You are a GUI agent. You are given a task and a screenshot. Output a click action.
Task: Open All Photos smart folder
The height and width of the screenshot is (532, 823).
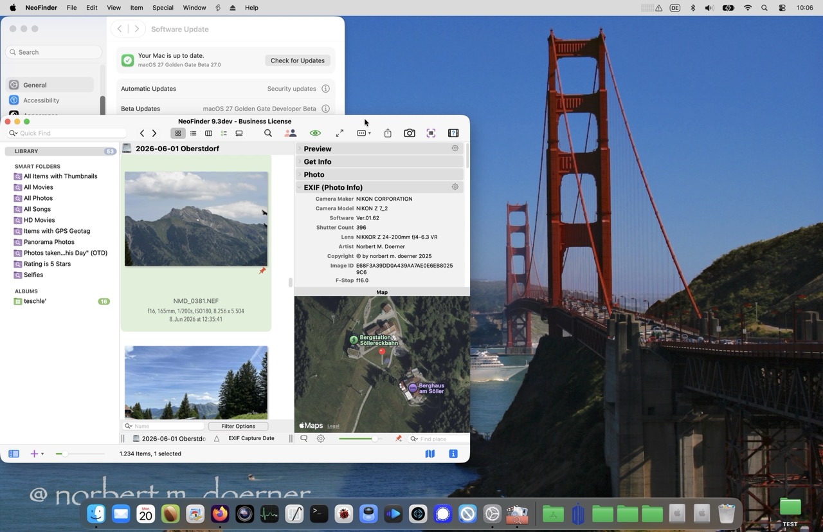point(38,198)
